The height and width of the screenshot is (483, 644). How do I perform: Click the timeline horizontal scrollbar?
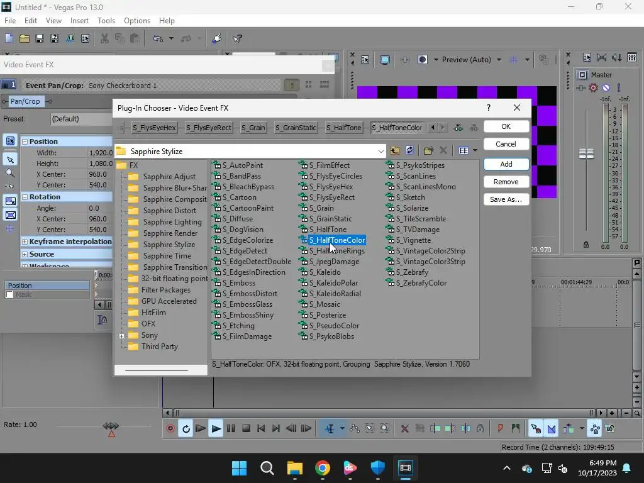384,413
